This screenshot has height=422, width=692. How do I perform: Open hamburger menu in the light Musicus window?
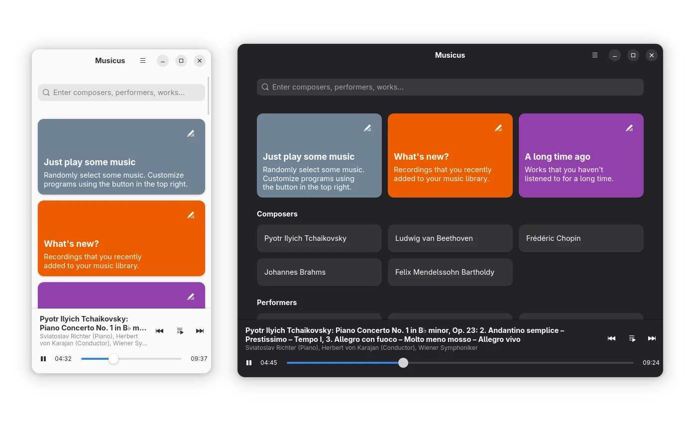143,61
